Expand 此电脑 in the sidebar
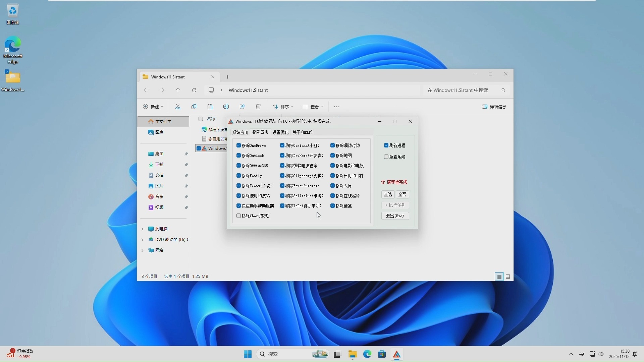Image resolution: width=644 pixels, height=362 pixels. click(142, 229)
